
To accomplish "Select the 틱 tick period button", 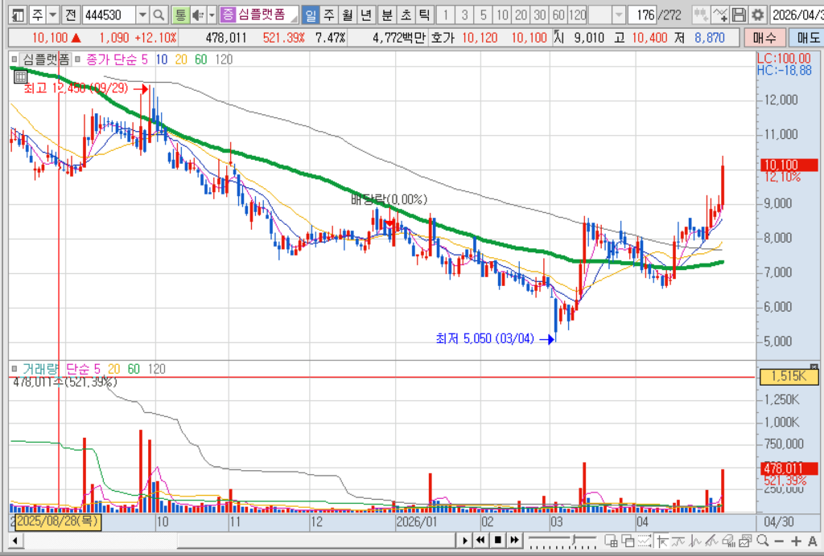I will coord(423,14).
